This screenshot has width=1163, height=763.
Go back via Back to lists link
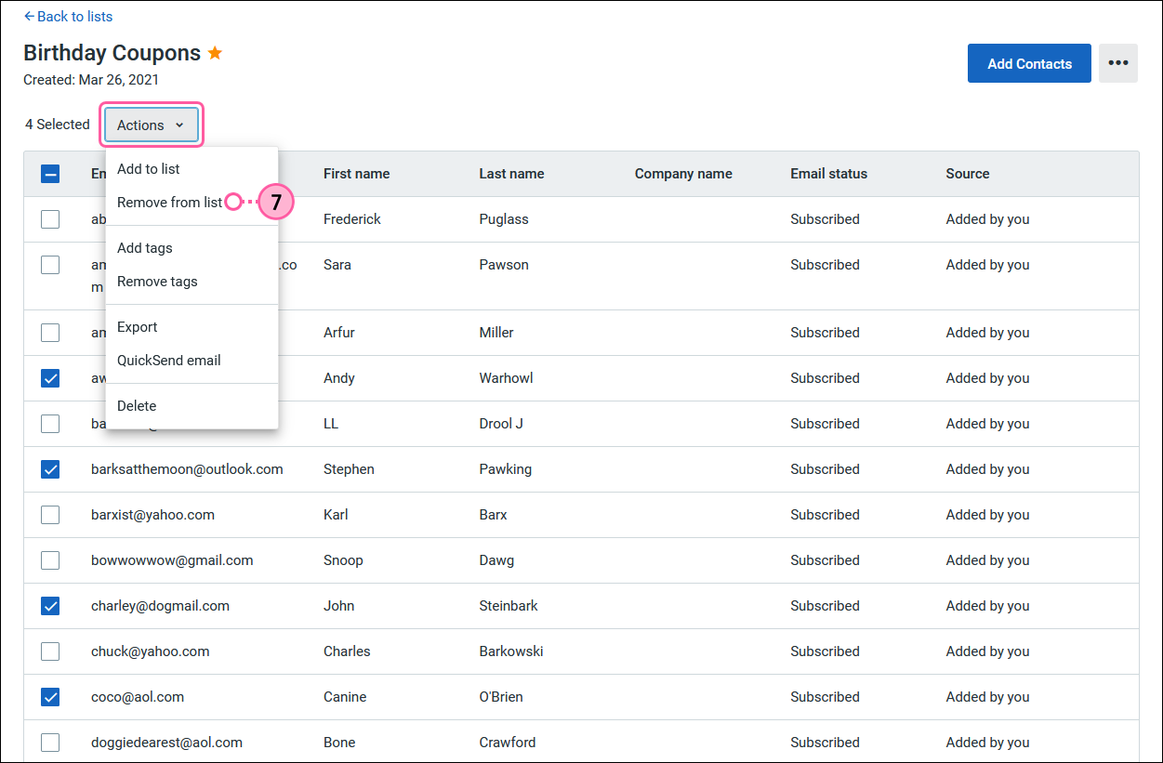[x=68, y=16]
